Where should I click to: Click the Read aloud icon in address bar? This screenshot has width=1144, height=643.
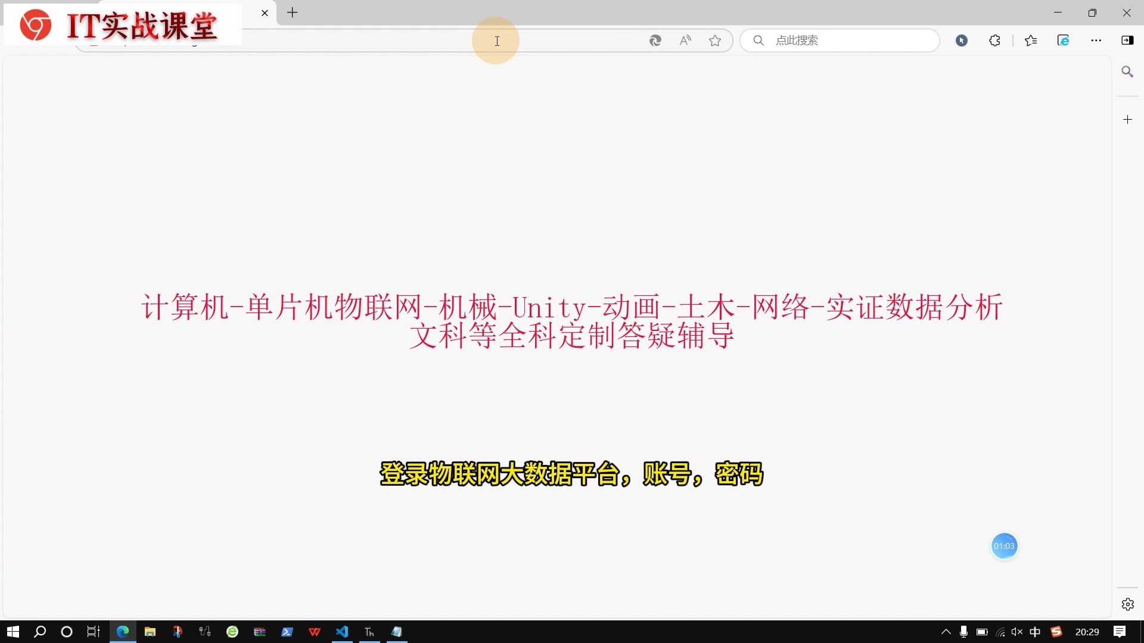tap(685, 40)
